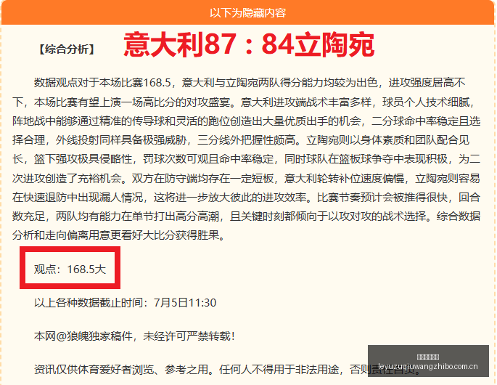Image resolution: width=497 pixels, height=385 pixels.
Task: Click the line starting '阵地战中能够通过精准'
Action: (x=246, y=121)
